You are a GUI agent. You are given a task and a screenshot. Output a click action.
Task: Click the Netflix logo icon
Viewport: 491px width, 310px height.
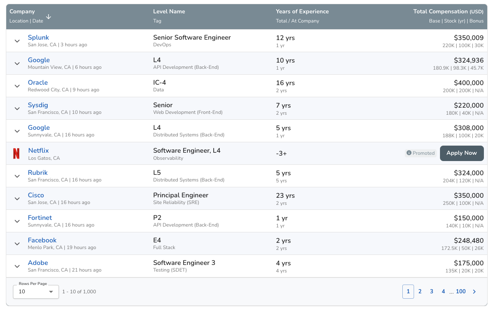(16, 154)
